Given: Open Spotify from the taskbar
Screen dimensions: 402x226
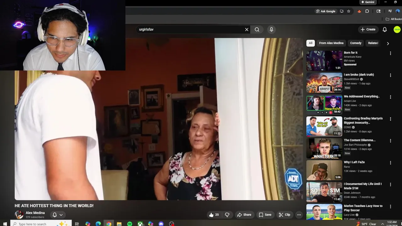Looking at the screenshot, I should 130,224.
